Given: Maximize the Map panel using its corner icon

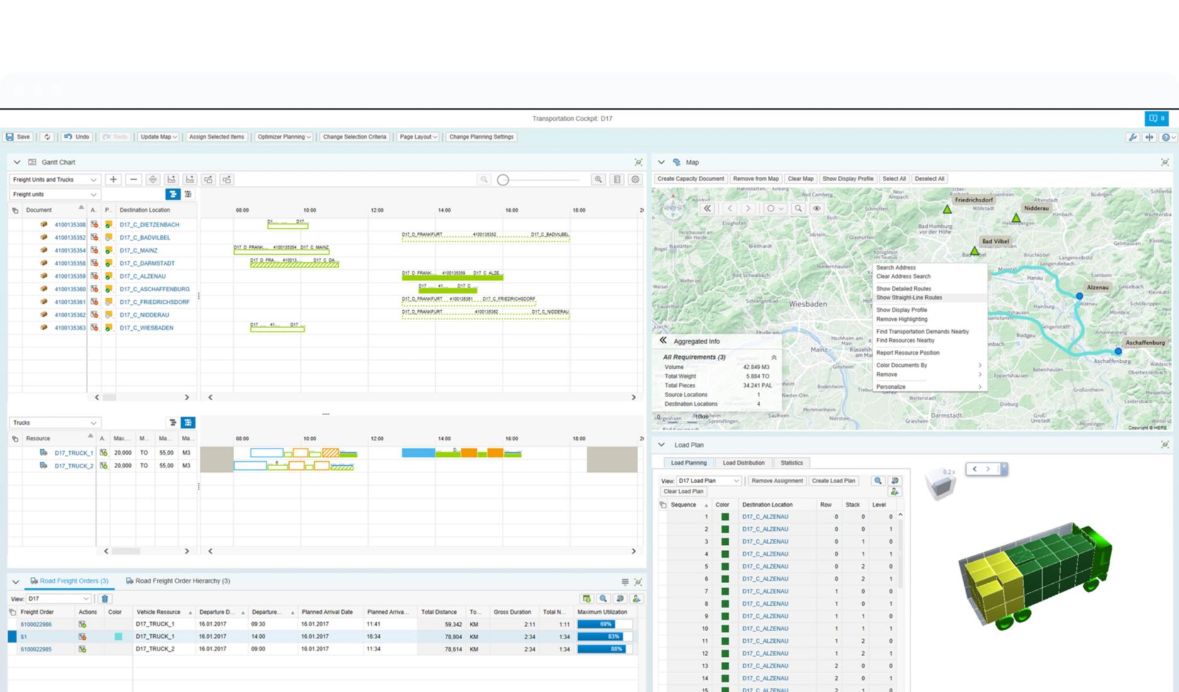Looking at the screenshot, I should tap(1165, 162).
